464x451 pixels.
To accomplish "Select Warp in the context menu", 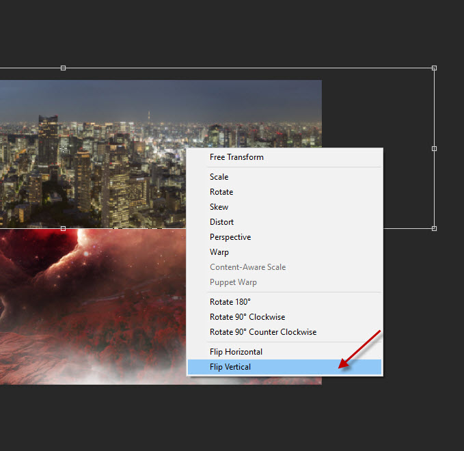I will coord(219,252).
